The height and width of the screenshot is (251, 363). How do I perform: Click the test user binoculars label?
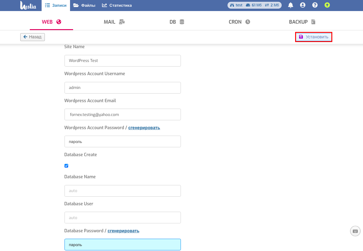tap(236, 5)
